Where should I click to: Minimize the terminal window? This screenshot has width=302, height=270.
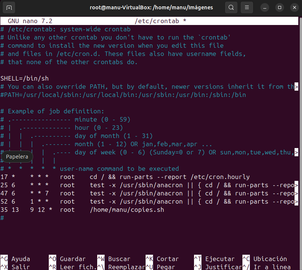coord(265,7)
